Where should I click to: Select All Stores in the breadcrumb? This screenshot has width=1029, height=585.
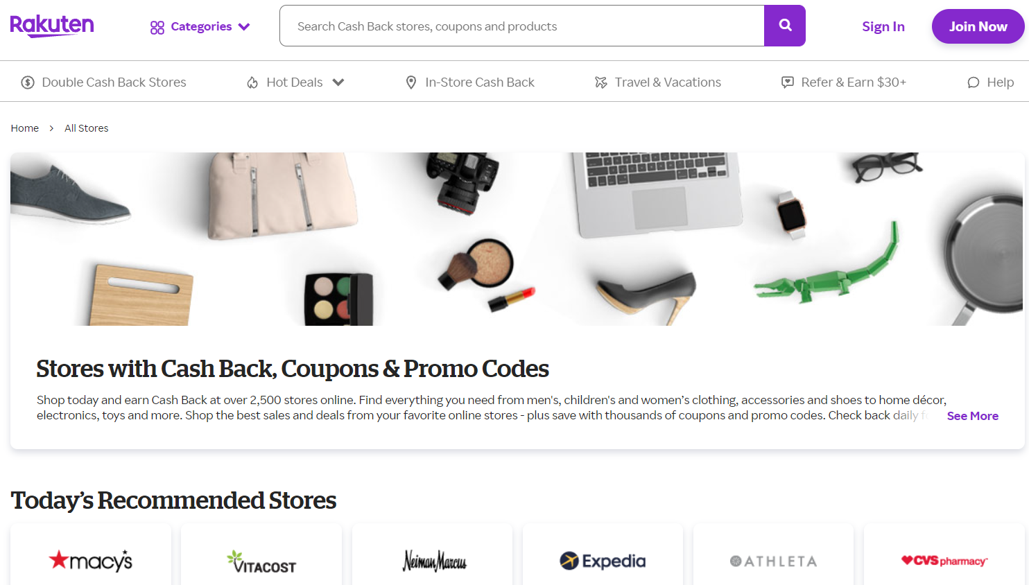point(86,128)
